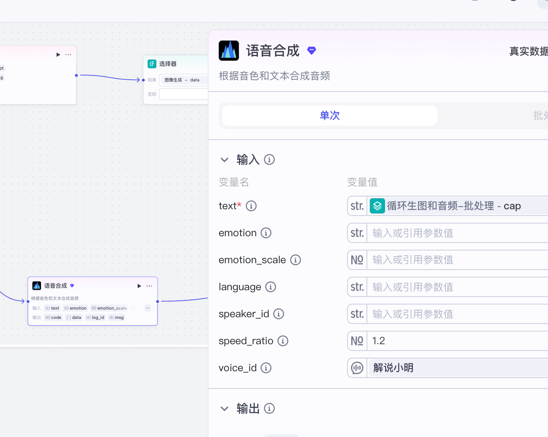Click the info icon beside speaker_id

279,314
